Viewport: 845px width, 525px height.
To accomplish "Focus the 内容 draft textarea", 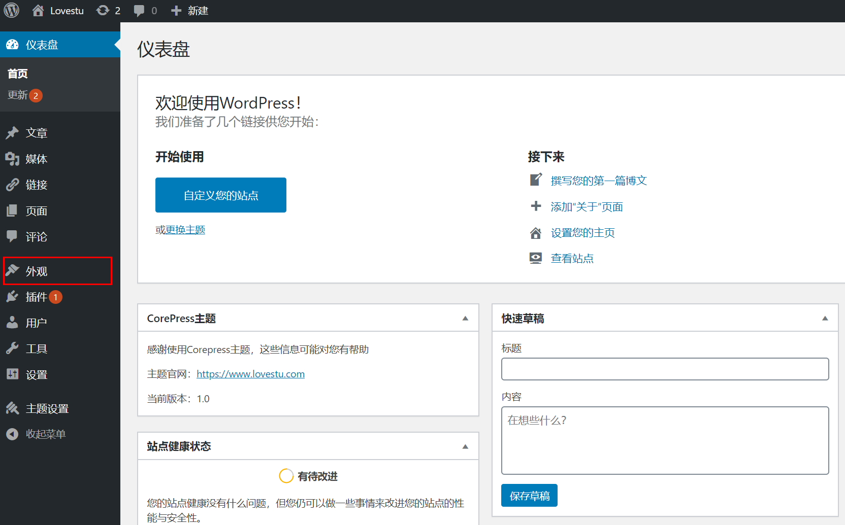I will point(665,441).
